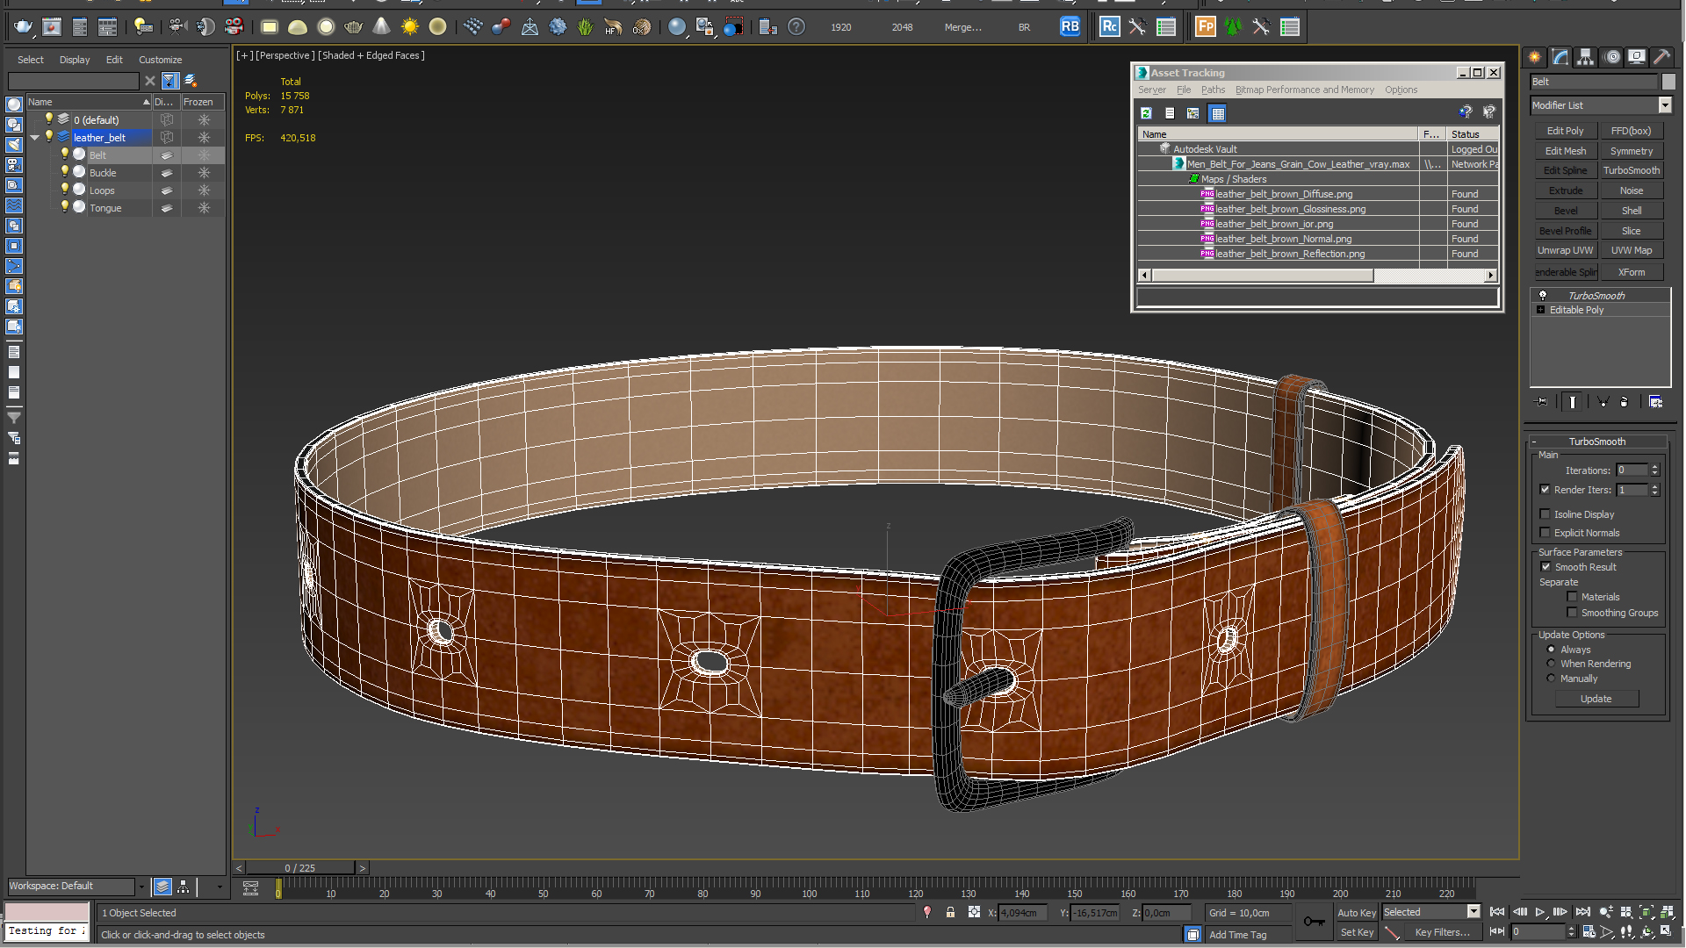Open the Forest Pack Fp icon
The height and width of the screenshot is (948, 1686).
pyautogui.click(x=1206, y=27)
